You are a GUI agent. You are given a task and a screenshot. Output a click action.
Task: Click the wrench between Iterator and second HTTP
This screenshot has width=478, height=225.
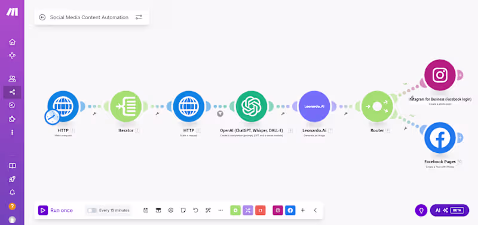coord(157,114)
